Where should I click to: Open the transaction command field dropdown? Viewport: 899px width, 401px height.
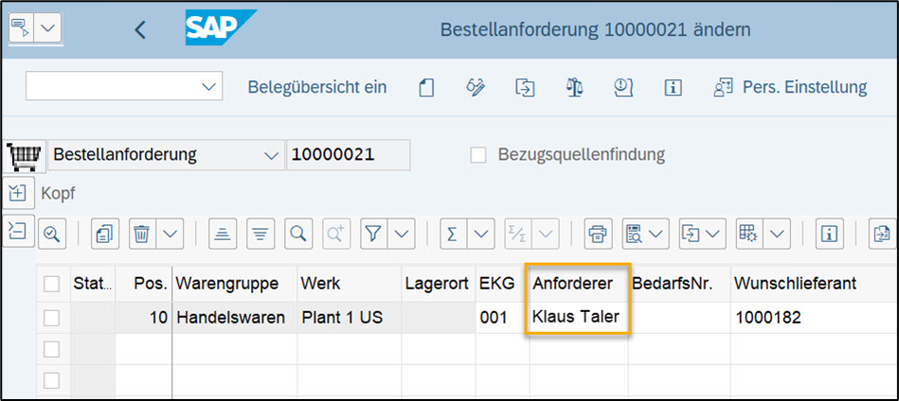208,87
